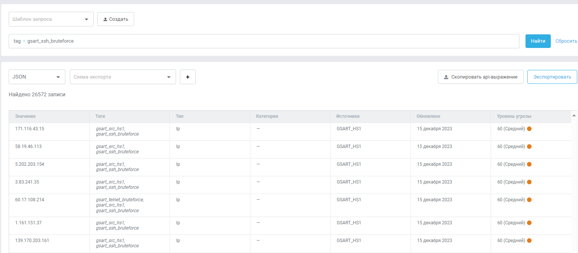Click the plus icon button beside export schema

pyautogui.click(x=188, y=77)
